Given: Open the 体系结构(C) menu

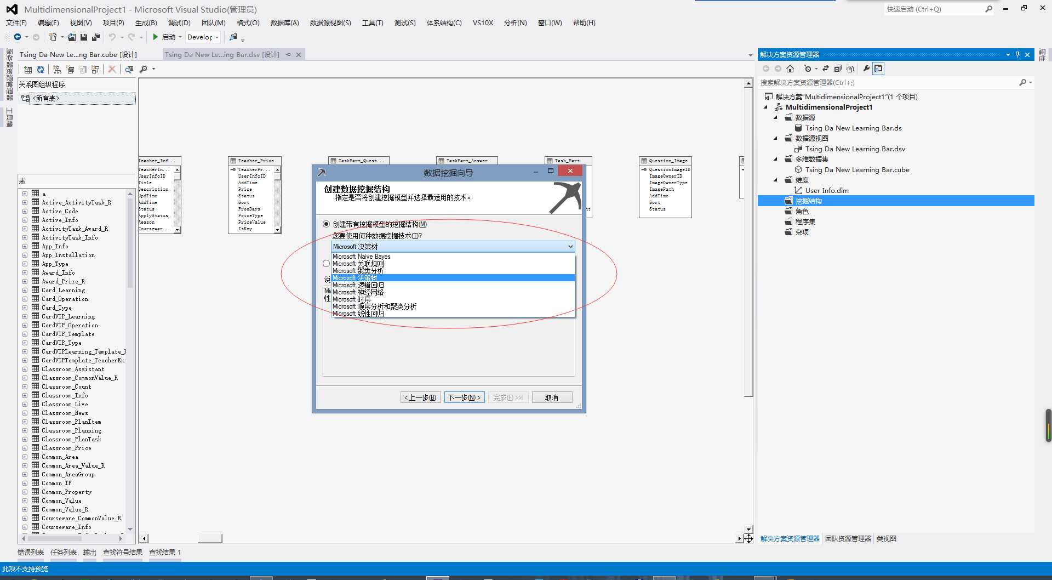Looking at the screenshot, I should click(x=444, y=22).
